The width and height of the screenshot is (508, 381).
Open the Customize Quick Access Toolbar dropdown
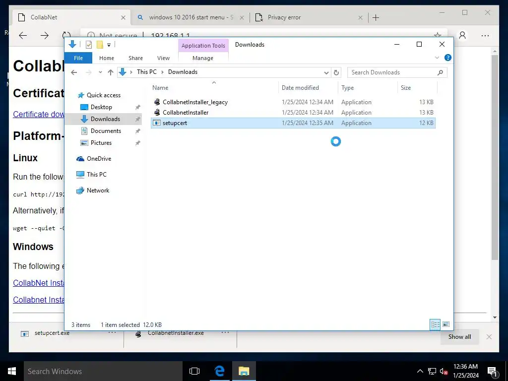[x=109, y=45]
